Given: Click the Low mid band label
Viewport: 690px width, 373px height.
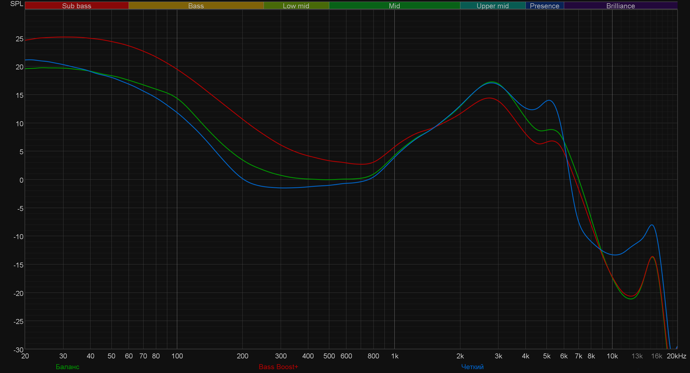Looking at the screenshot, I should coord(296,6).
